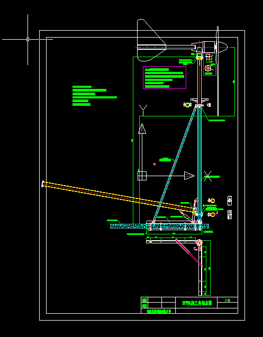The height and width of the screenshot is (337, 263).
Task: Select the long yellow tilted pole
Action: [119, 197]
